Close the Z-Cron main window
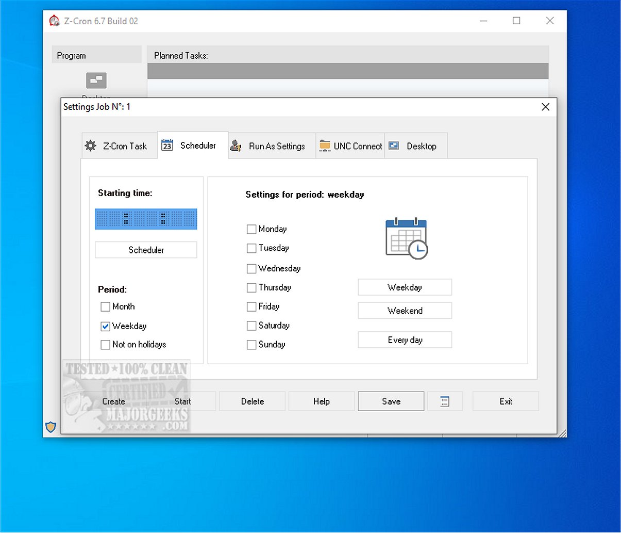The height and width of the screenshot is (533, 621). [x=550, y=21]
